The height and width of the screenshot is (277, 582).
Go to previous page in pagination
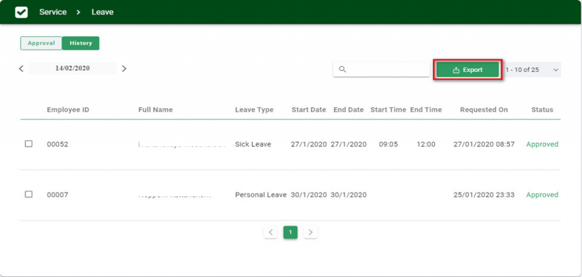271,232
